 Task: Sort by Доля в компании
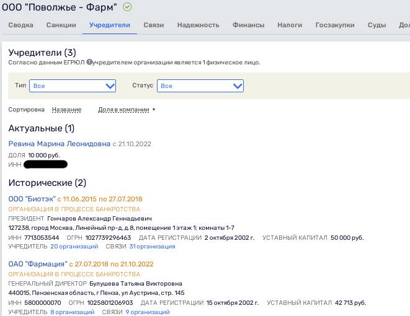tap(123, 110)
